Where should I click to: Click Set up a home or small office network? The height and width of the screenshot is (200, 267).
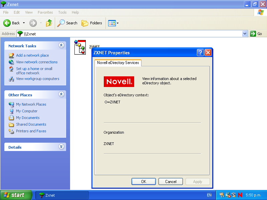[x=34, y=71]
